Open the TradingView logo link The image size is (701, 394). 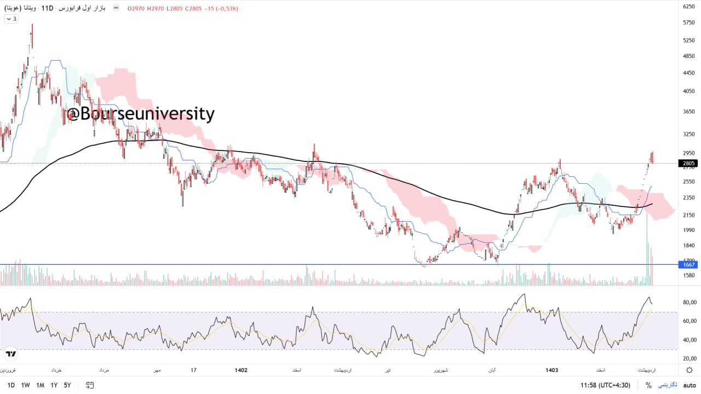[x=10, y=354]
